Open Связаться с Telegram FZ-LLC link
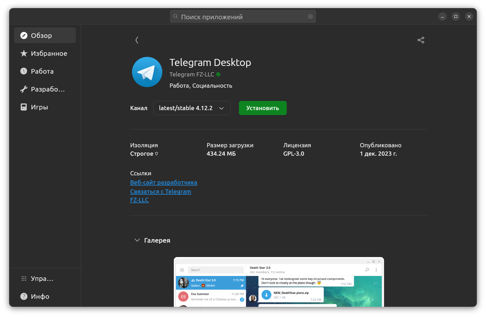 pyautogui.click(x=161, y=196)
